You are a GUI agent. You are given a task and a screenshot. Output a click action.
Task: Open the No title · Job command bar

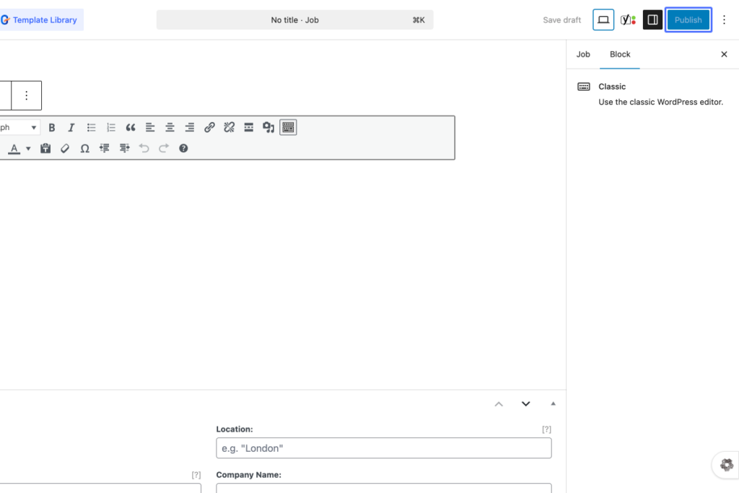(294, 19)
